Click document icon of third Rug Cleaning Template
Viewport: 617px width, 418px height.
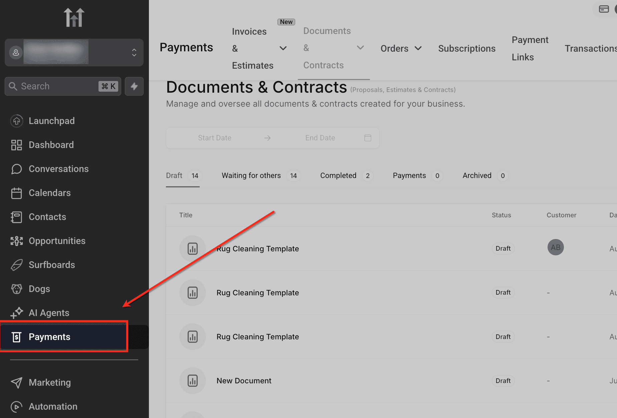pyautogui.click(x=192, y=337)
